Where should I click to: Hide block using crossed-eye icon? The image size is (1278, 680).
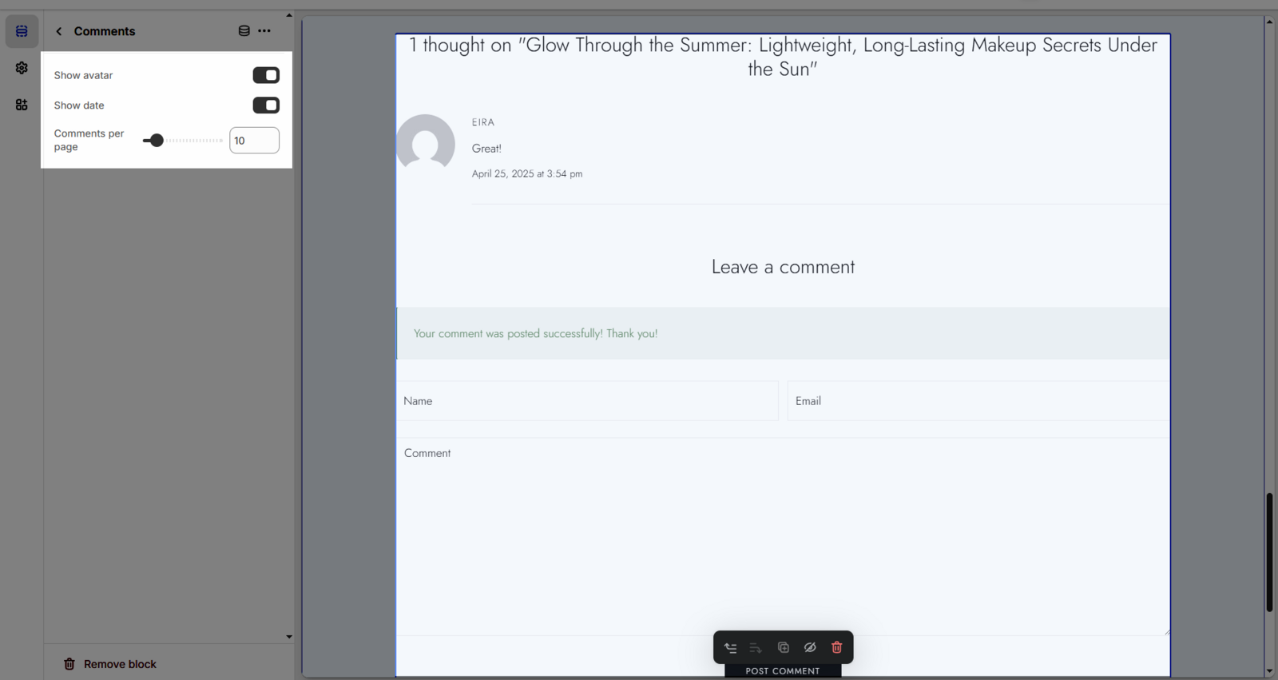[810, 648]
